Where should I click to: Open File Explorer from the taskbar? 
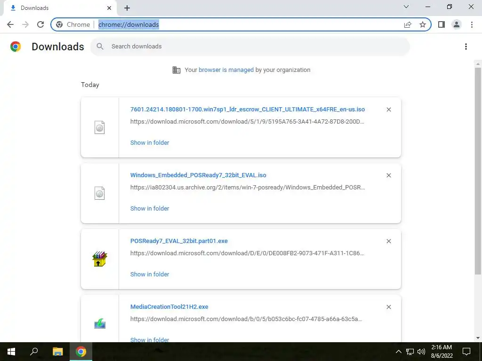click(x=57, y=352)
